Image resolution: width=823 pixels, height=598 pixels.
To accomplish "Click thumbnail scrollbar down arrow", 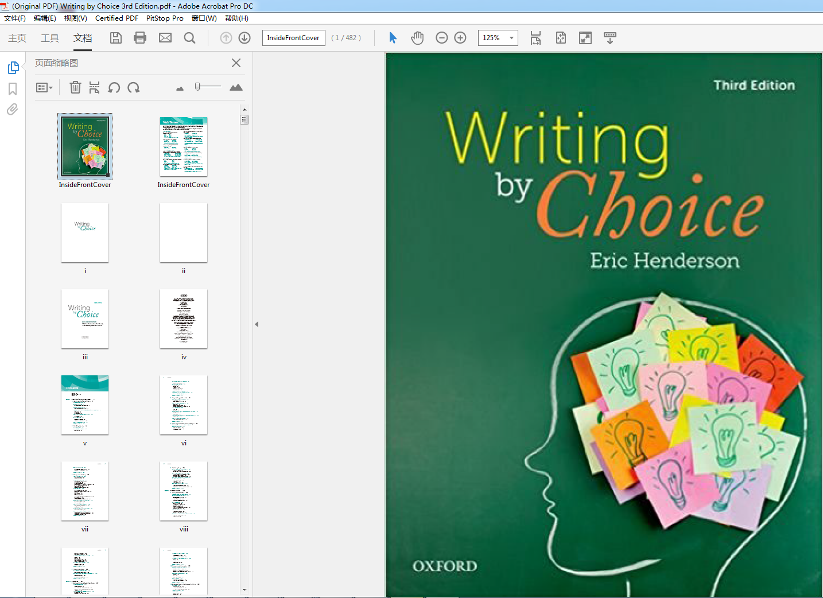I will coord(244,589).
